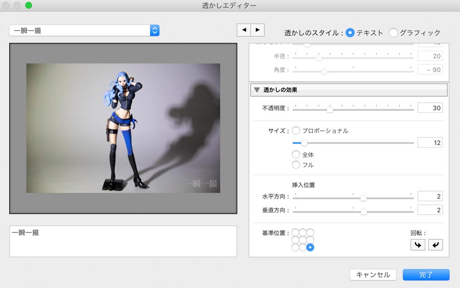460x288 pixels.
Task: Click the キャンセル button
Action: tap(373, 275)
